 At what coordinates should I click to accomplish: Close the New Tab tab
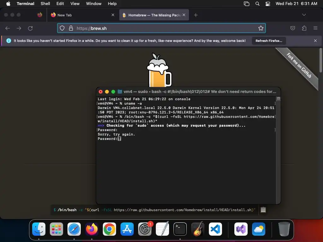click(x=113, y=15)
